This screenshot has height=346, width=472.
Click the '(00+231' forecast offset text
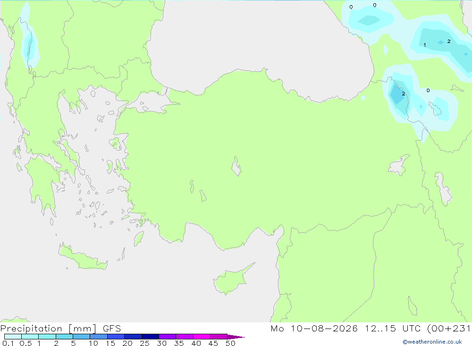coord(448,329)
